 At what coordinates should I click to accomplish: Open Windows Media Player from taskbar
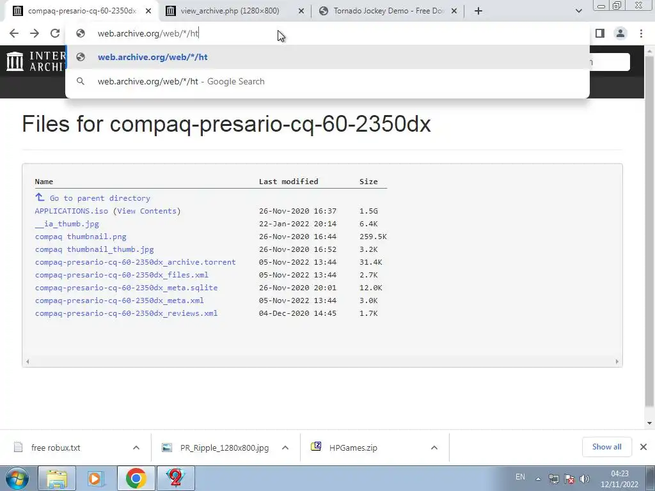(96, 478)
